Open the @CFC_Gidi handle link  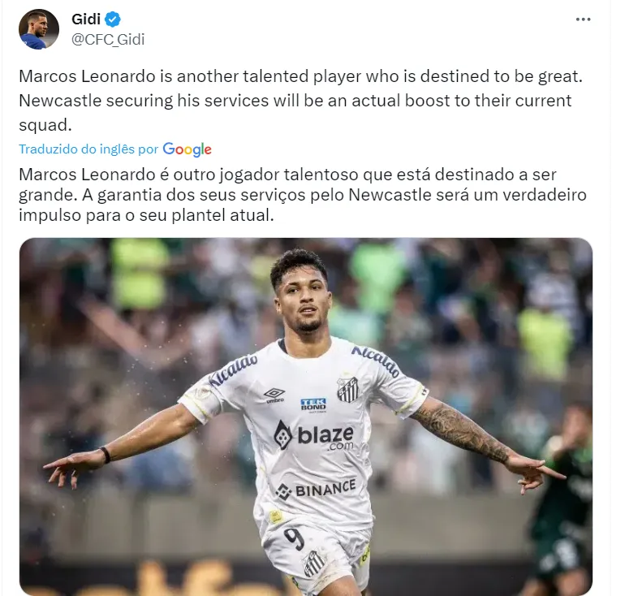click(108, 40)
